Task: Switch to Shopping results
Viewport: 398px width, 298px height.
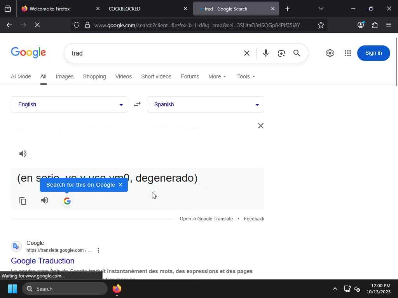Action: 94,76
